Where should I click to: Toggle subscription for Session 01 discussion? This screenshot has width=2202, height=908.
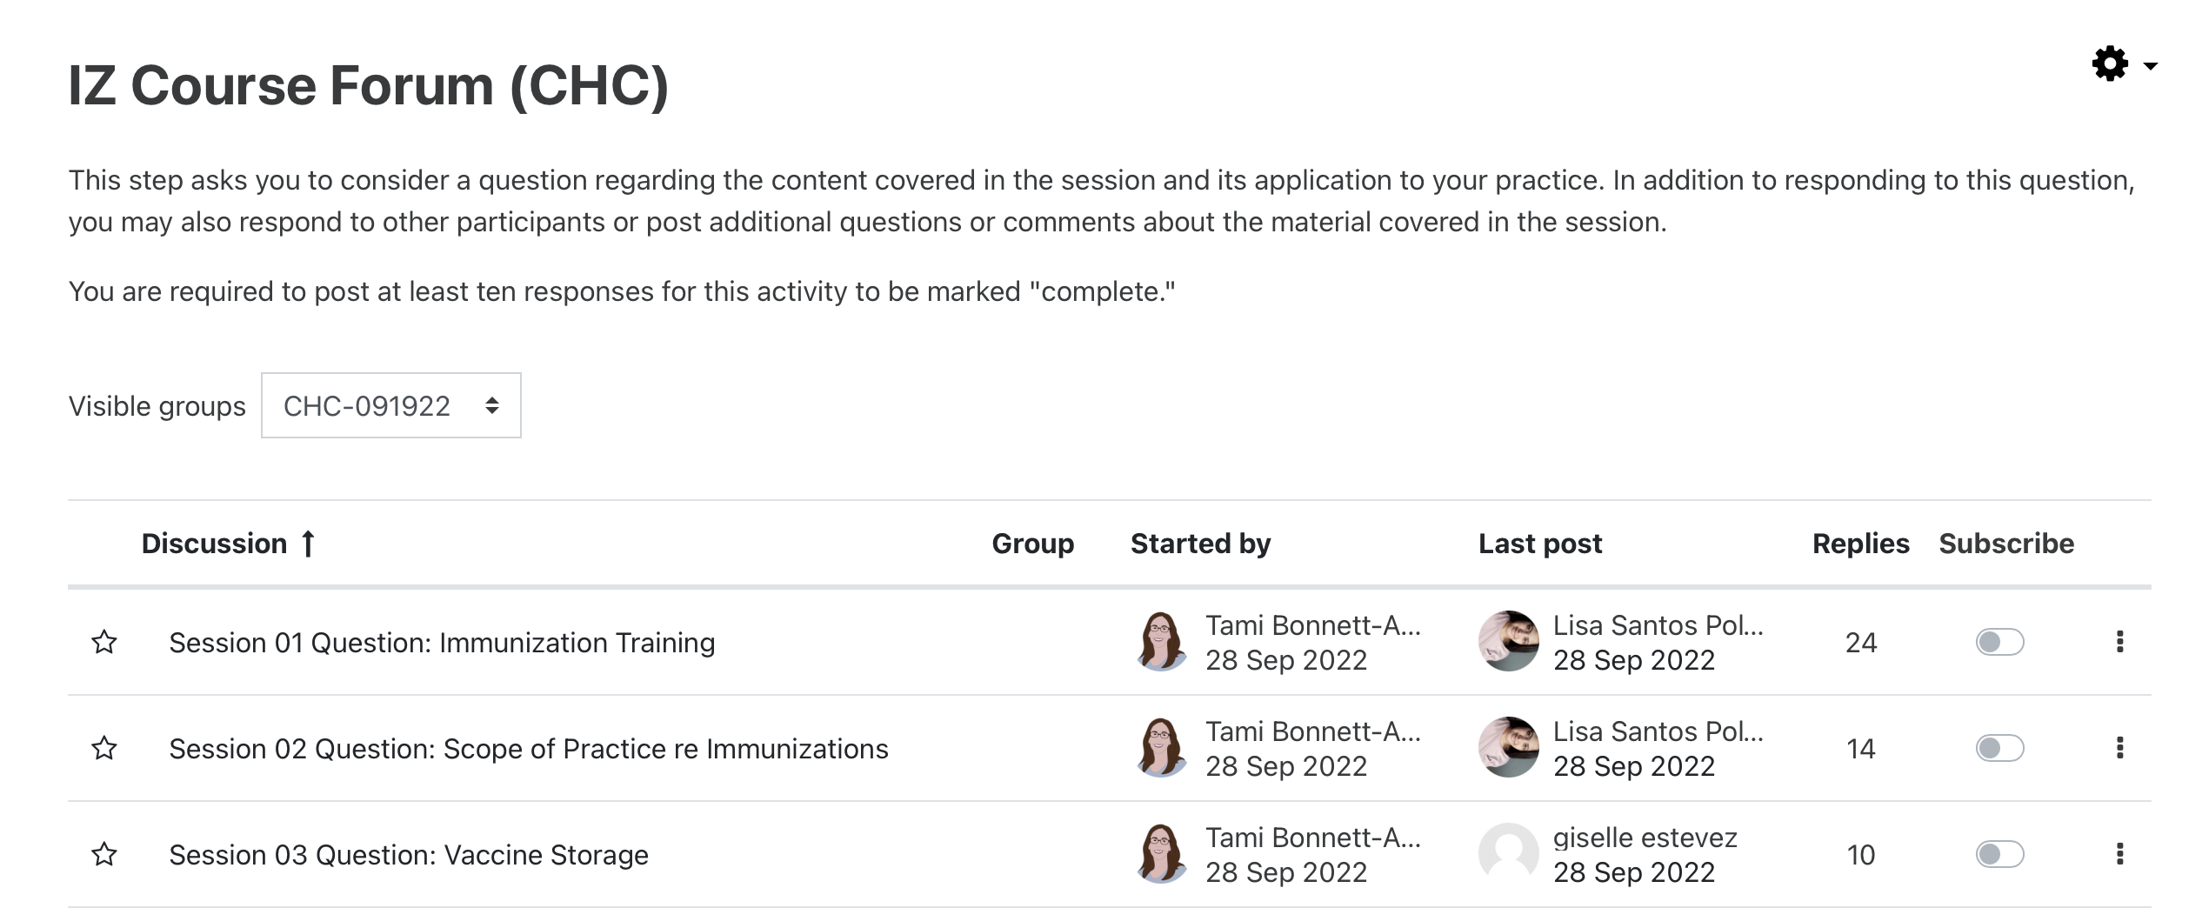point(1999,642)
